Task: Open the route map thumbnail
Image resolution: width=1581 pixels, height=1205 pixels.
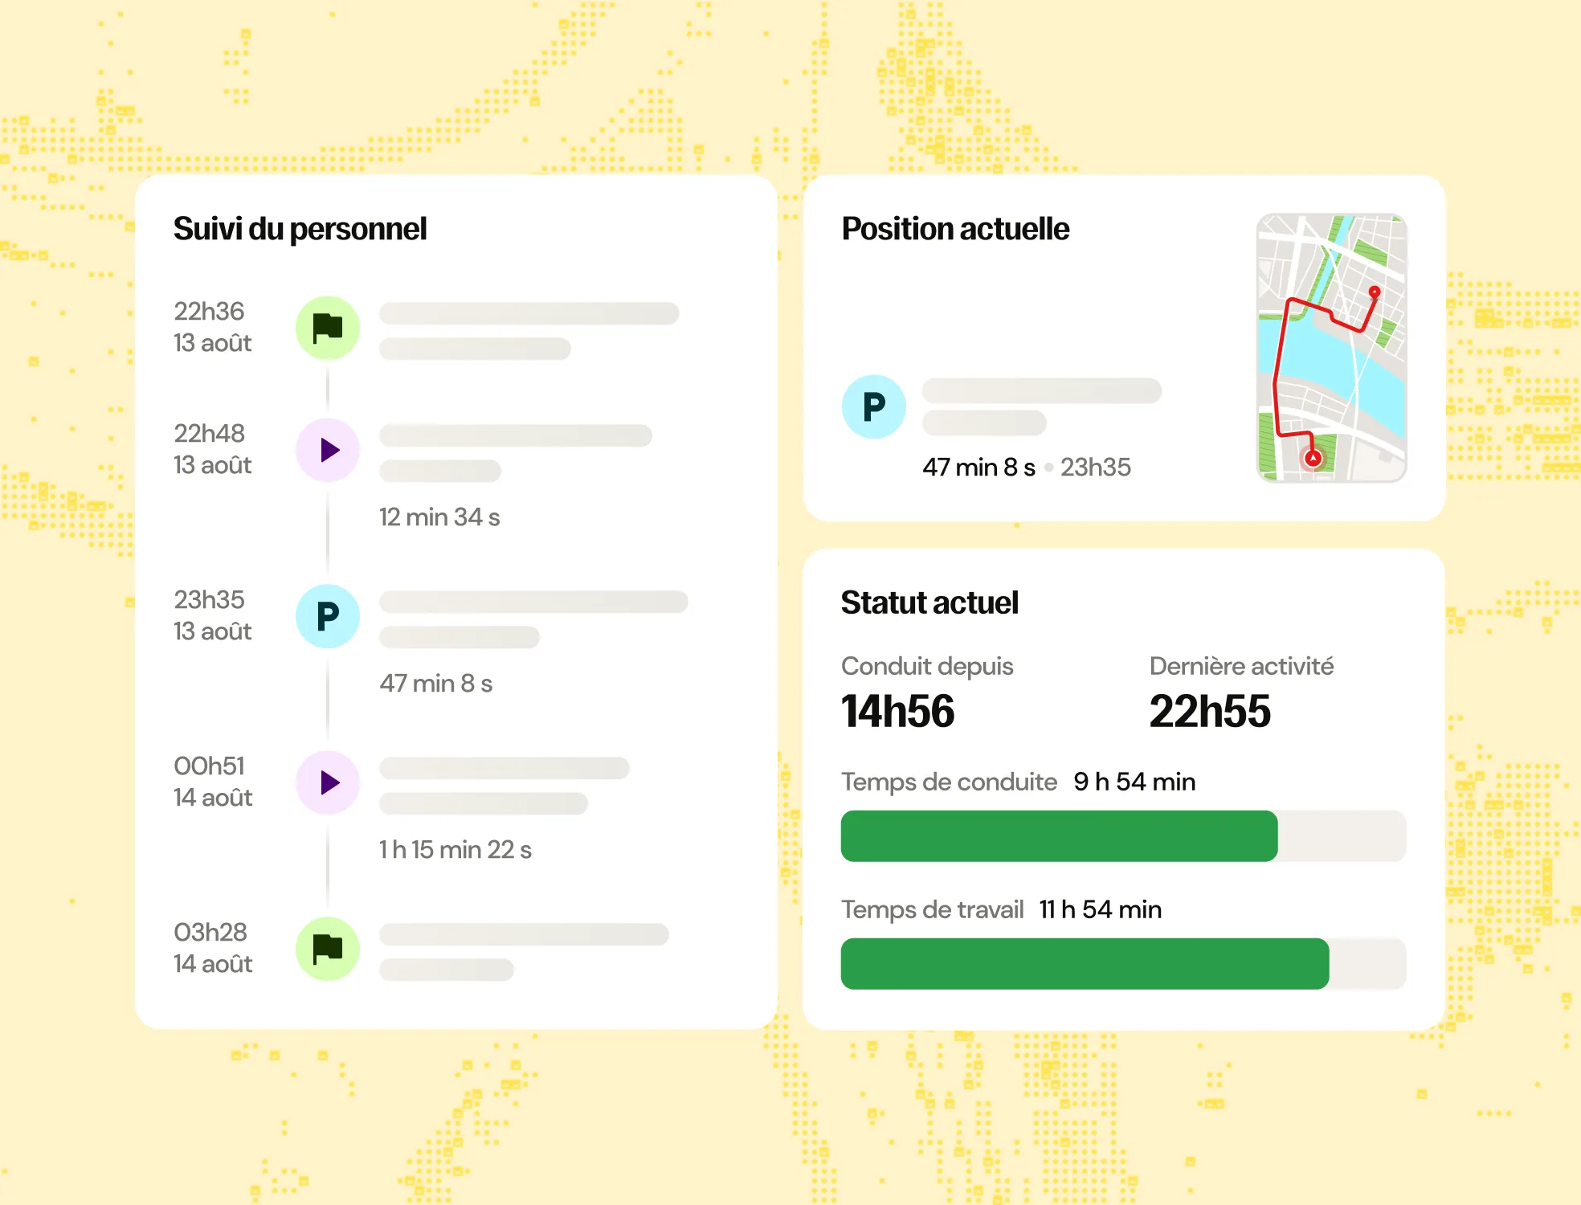Action: 1332,348
